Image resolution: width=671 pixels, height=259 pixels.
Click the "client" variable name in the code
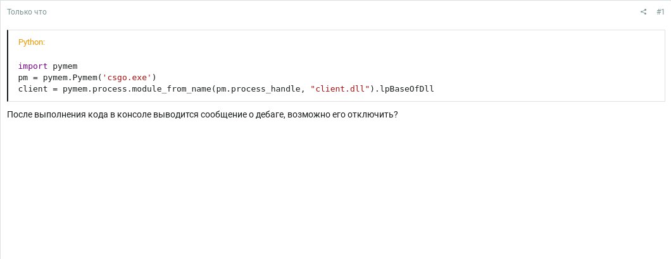click(x=33, y=89)
